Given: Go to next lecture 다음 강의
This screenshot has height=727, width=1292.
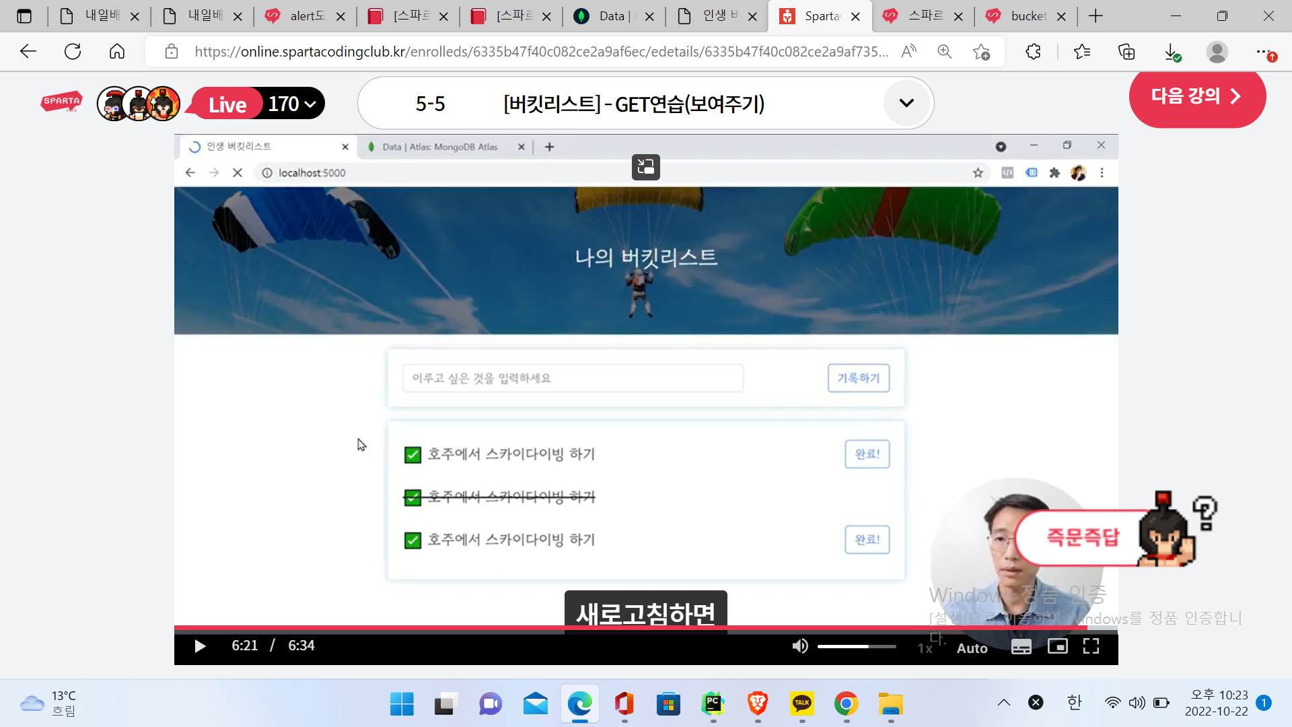Looking at the screenshot, I should [x=1197, y=96].
